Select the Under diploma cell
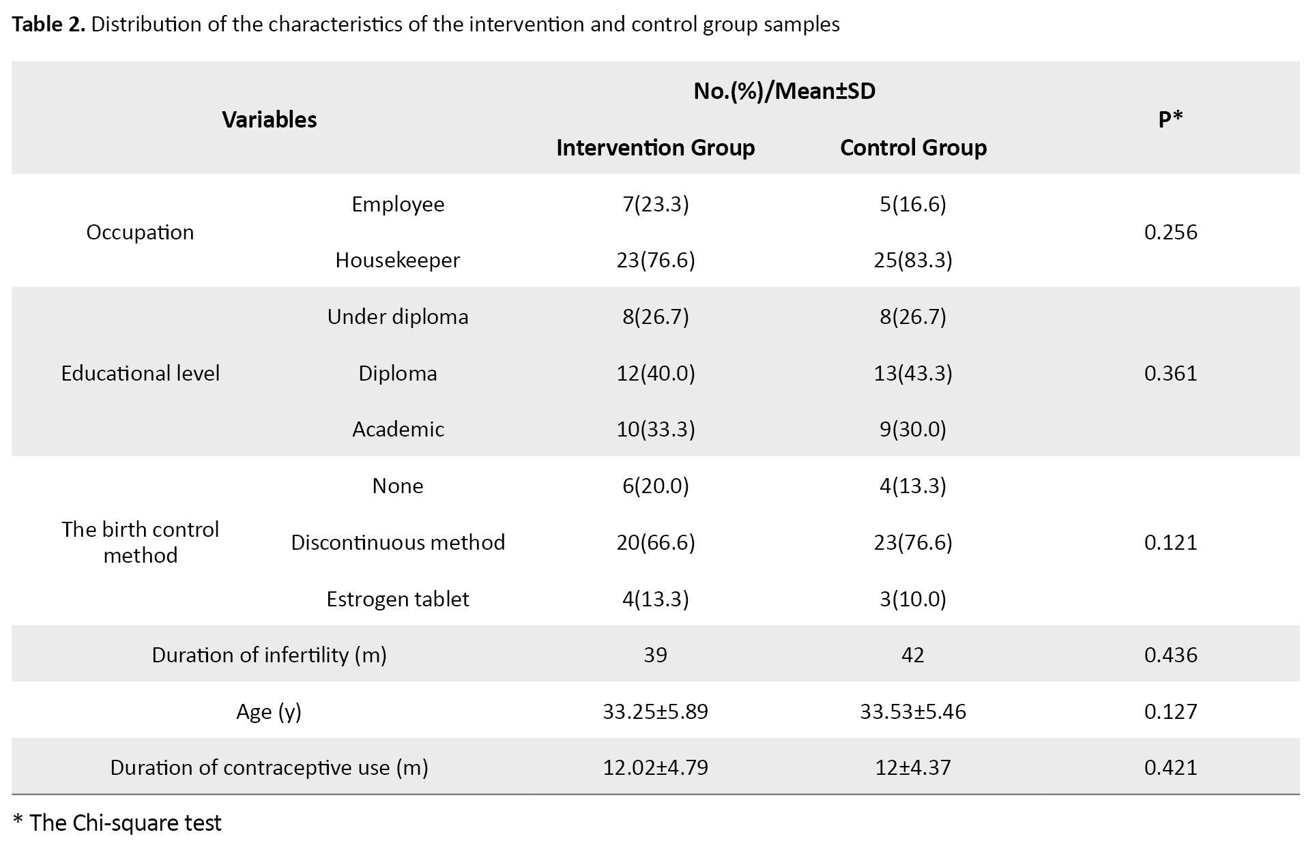 [398, 316]
